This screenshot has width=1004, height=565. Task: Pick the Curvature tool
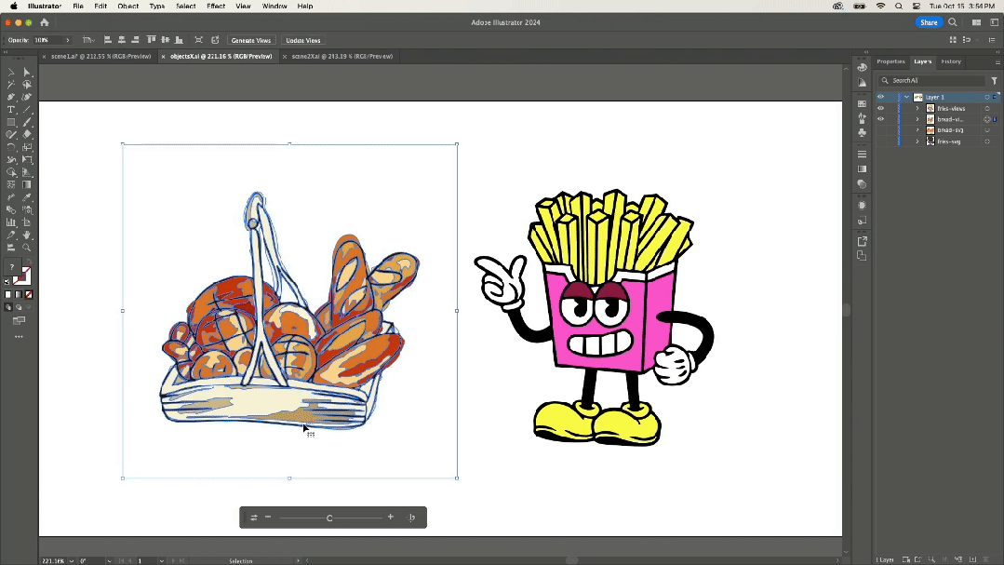click(x=27, y=97)
